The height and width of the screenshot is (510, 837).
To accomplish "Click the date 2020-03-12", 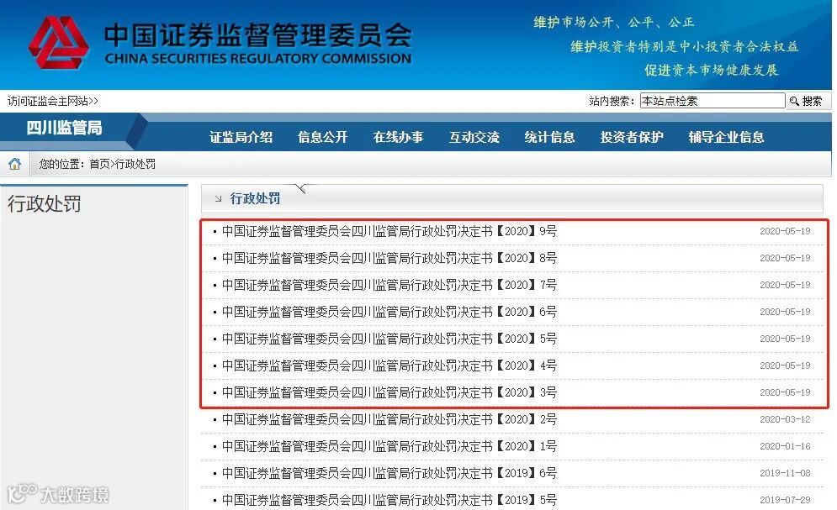I will point(785,419).
